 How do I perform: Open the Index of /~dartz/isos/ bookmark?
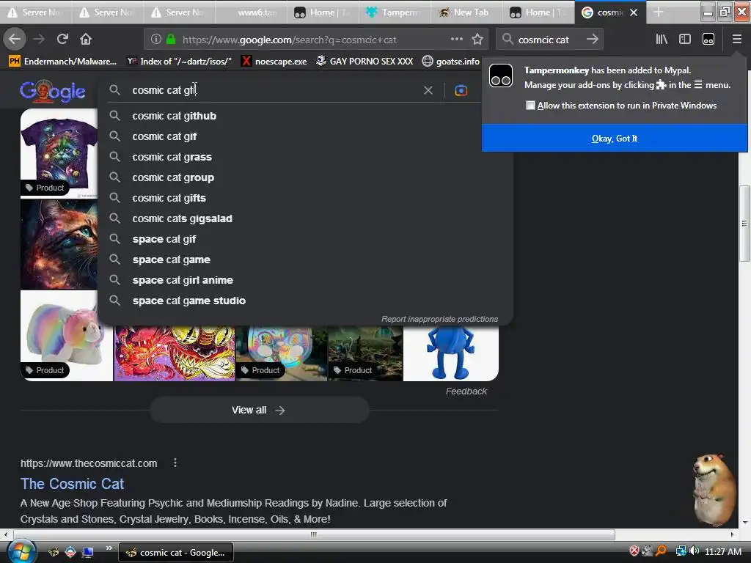coord(179,62)
